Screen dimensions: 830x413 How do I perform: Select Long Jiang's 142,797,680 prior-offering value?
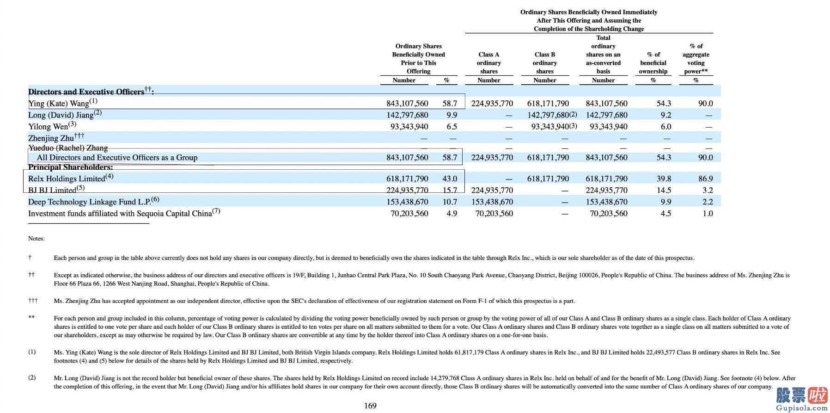coord(407,115)
